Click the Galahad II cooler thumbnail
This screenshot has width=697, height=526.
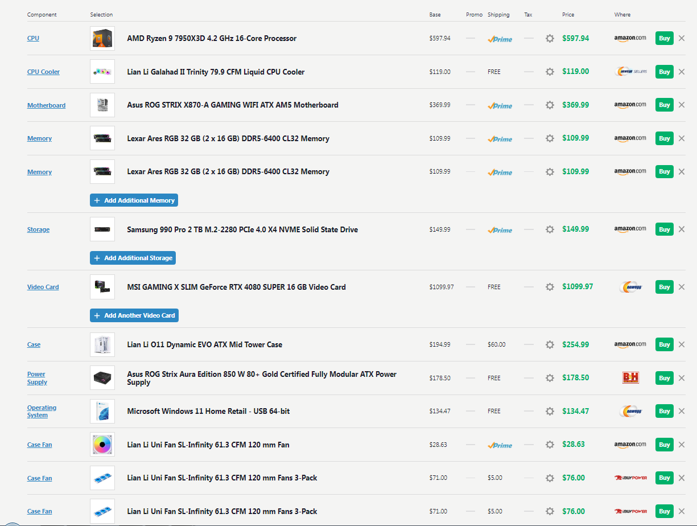tap(102, 72)
